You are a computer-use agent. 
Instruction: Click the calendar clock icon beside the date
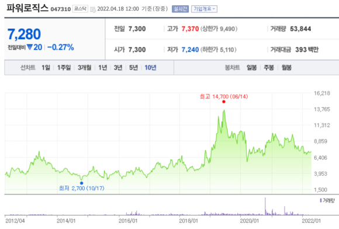tap(93, 9)
